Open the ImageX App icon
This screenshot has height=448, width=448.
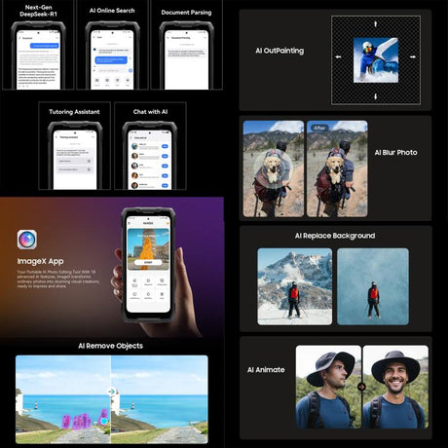[x=27, y=240]
